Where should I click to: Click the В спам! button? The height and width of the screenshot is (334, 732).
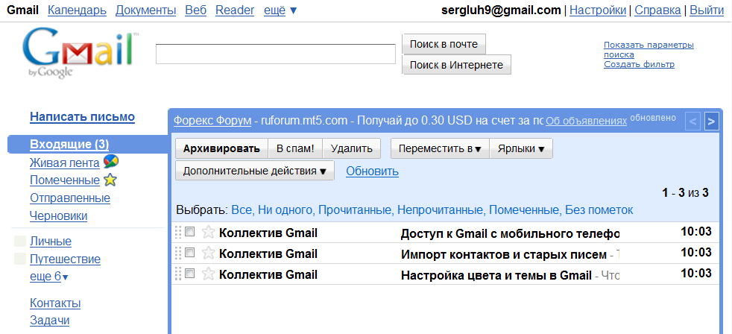(x=295, y=148)
